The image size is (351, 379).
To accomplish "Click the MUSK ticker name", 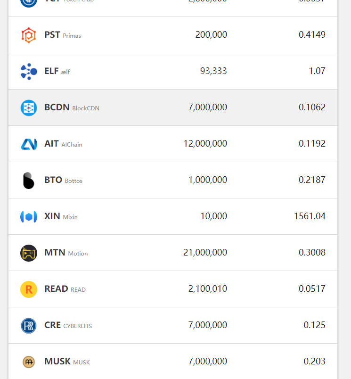I will (x=57, y=362).
